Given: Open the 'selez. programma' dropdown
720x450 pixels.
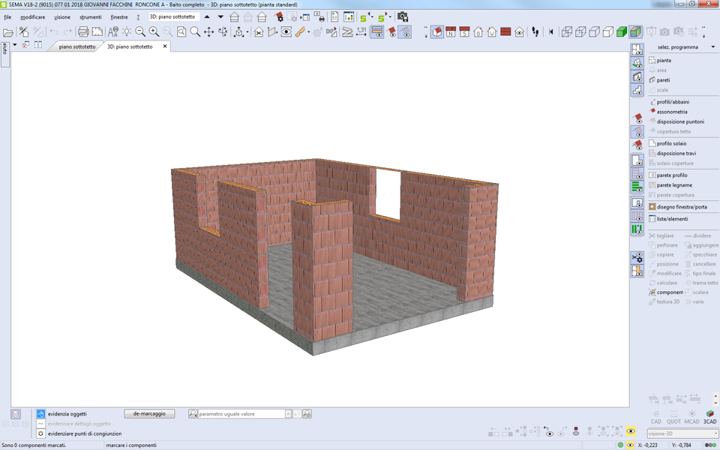Looking at the screenshot, I should click(x=712, y=47).
